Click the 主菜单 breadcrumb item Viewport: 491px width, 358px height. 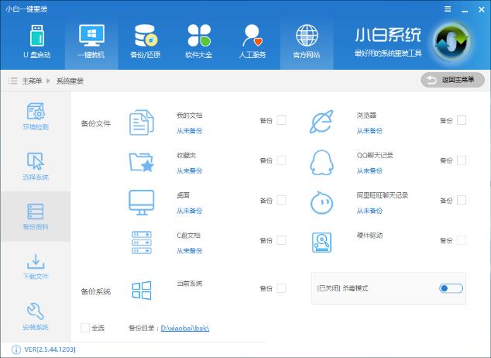pyautogui.click(x=32, y=81)
